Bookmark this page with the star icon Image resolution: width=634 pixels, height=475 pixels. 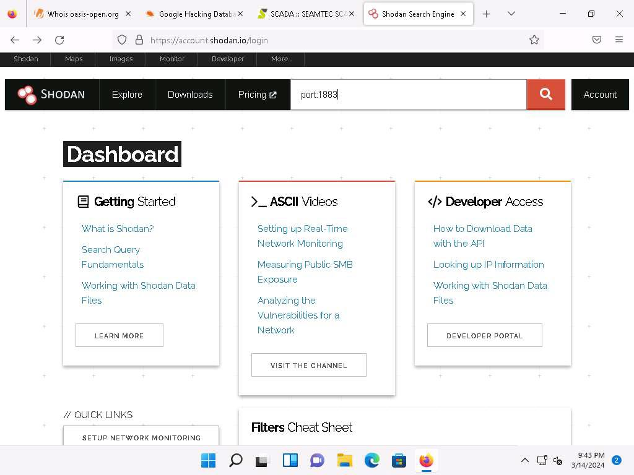(x=534, y=40)
